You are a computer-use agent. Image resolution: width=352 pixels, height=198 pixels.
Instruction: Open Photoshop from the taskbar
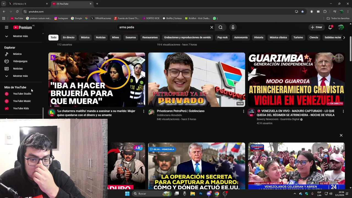pyautogui.click(x=201, y=194)
